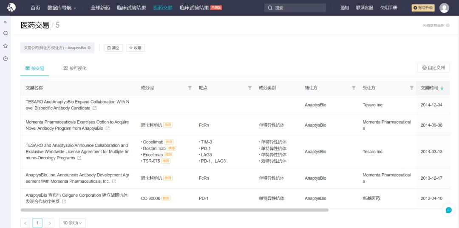Sort by 交易时间 column
The width and height of the screenshot is (459, 228).
pyautogui.click(x=442, y=88)
